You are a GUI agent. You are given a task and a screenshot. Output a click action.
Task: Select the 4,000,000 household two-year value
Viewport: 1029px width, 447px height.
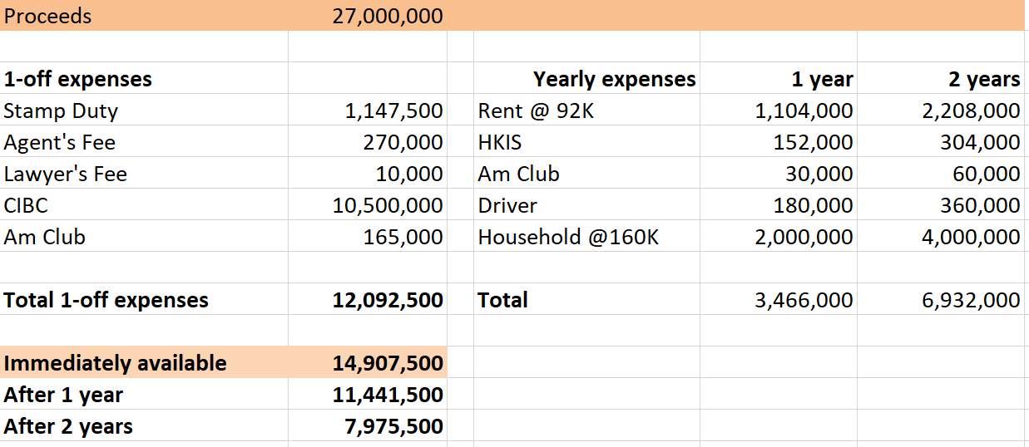941,237
